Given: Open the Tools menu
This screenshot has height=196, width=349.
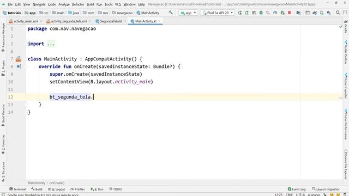Looking at the screenshot, I should click(x=109, y=4).
